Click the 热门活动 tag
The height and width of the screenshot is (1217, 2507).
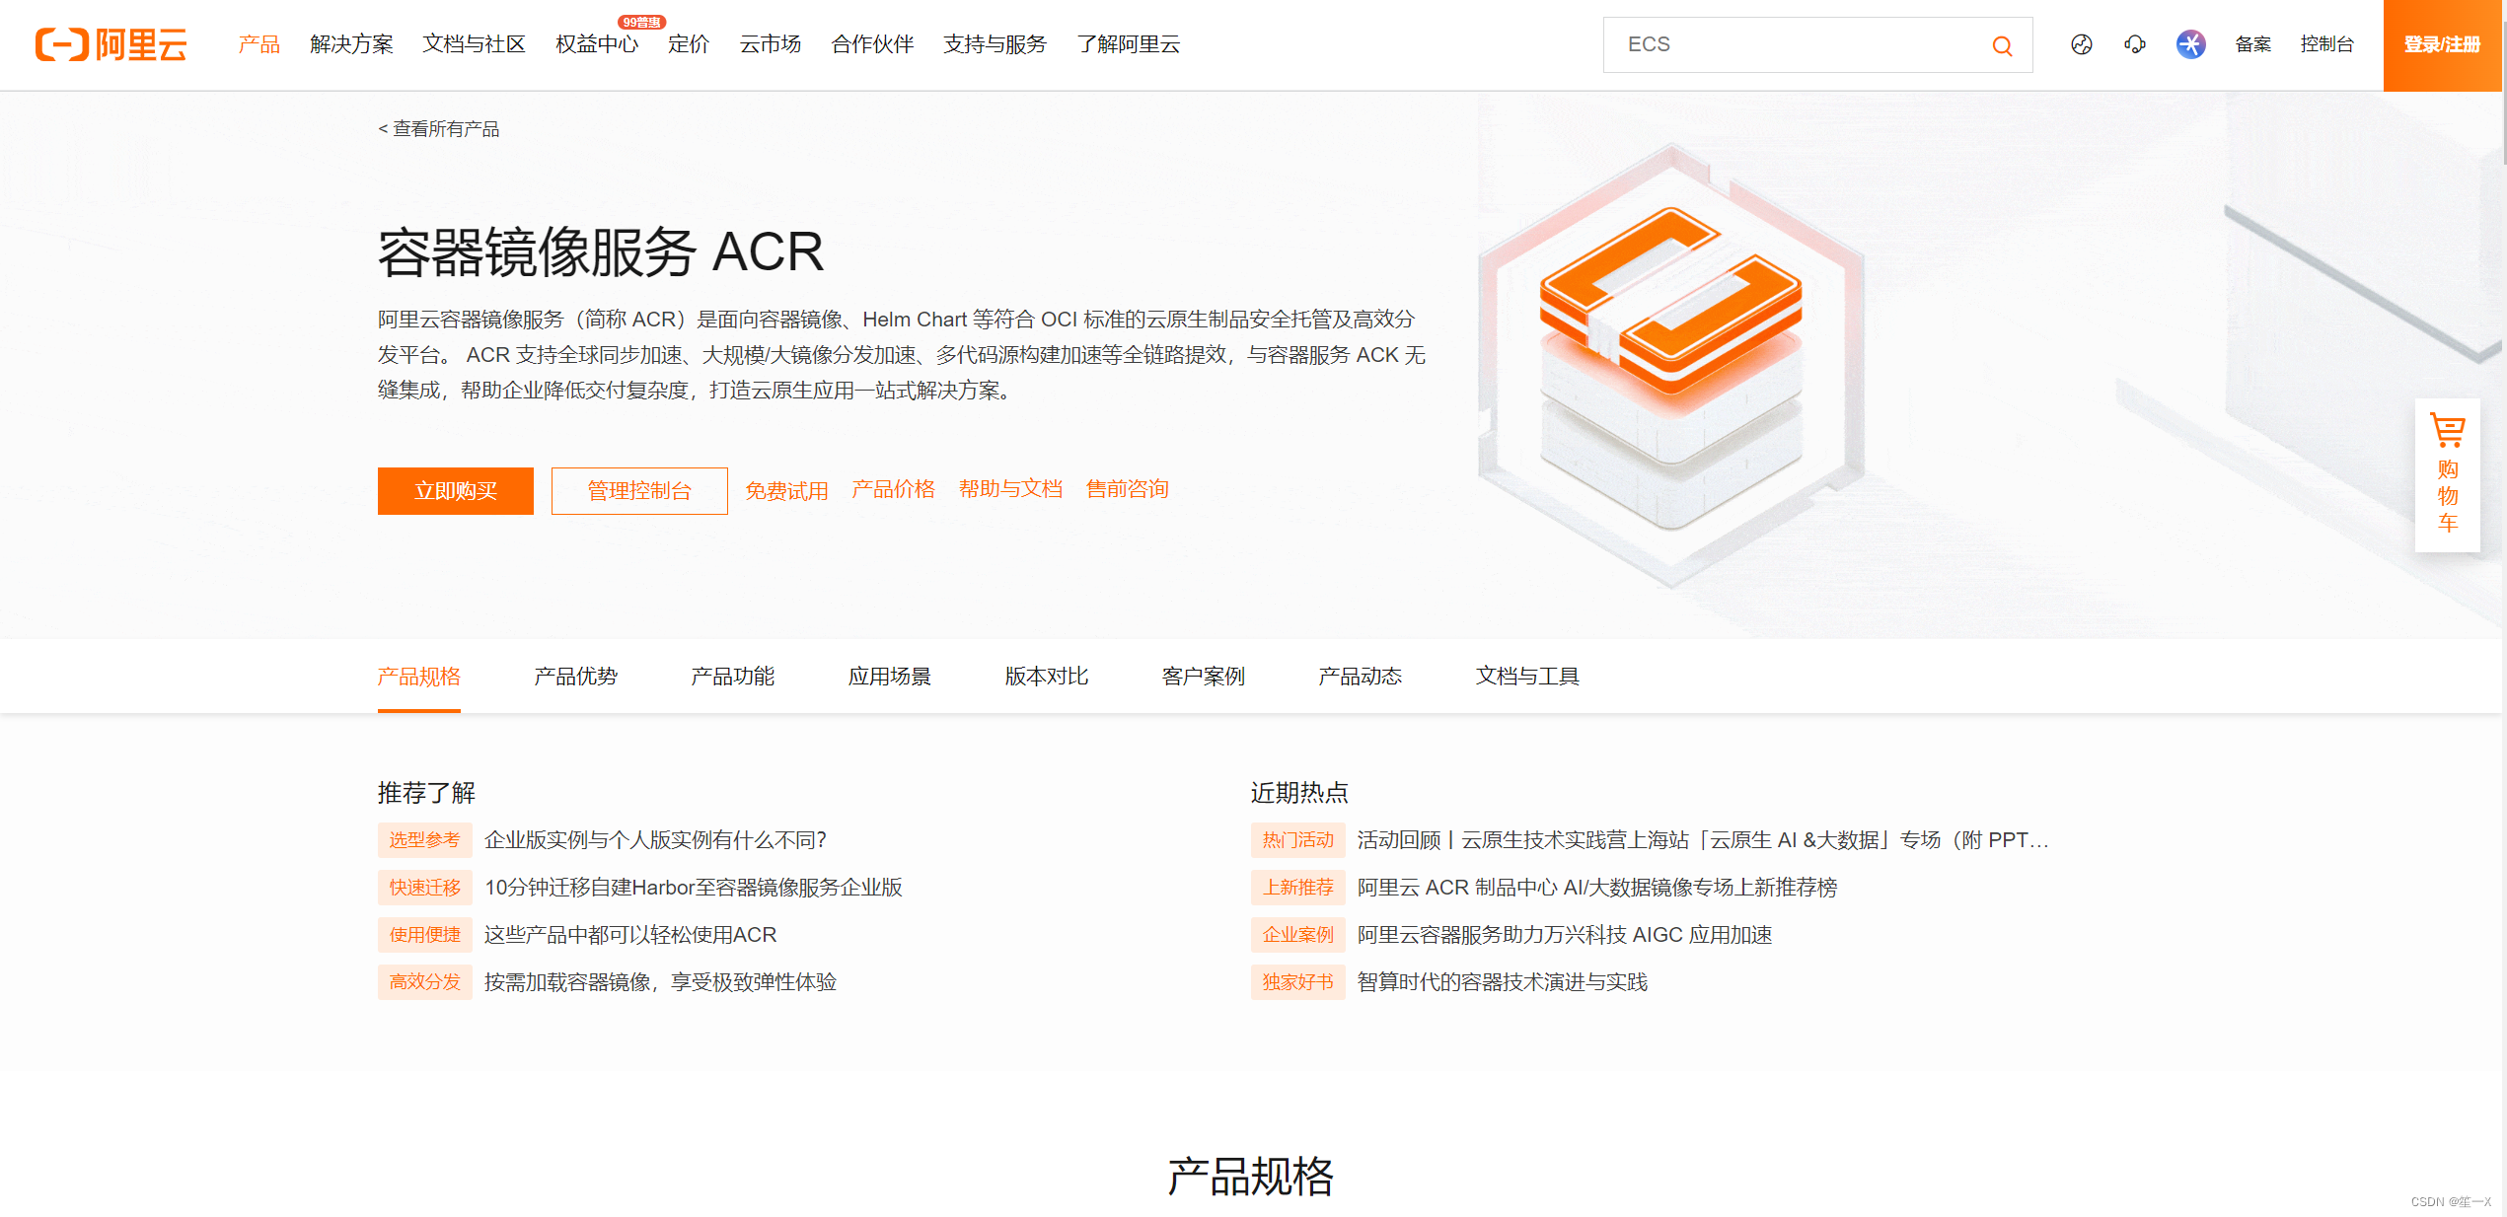coord(1297,840)
